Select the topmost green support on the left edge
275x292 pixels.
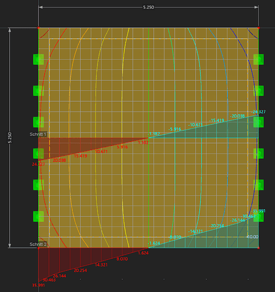(x=39, y=60)
